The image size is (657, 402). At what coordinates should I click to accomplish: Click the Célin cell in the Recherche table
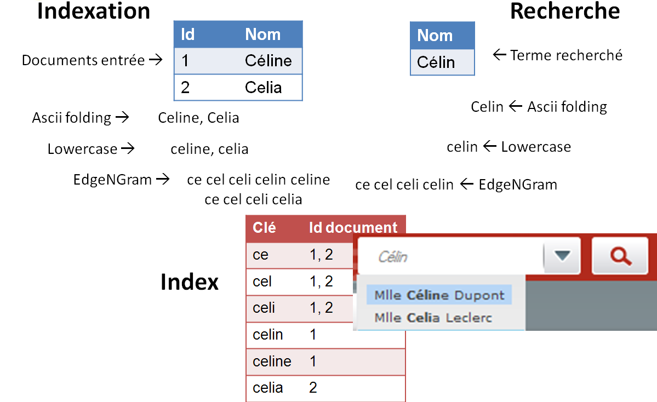(442, 62)
